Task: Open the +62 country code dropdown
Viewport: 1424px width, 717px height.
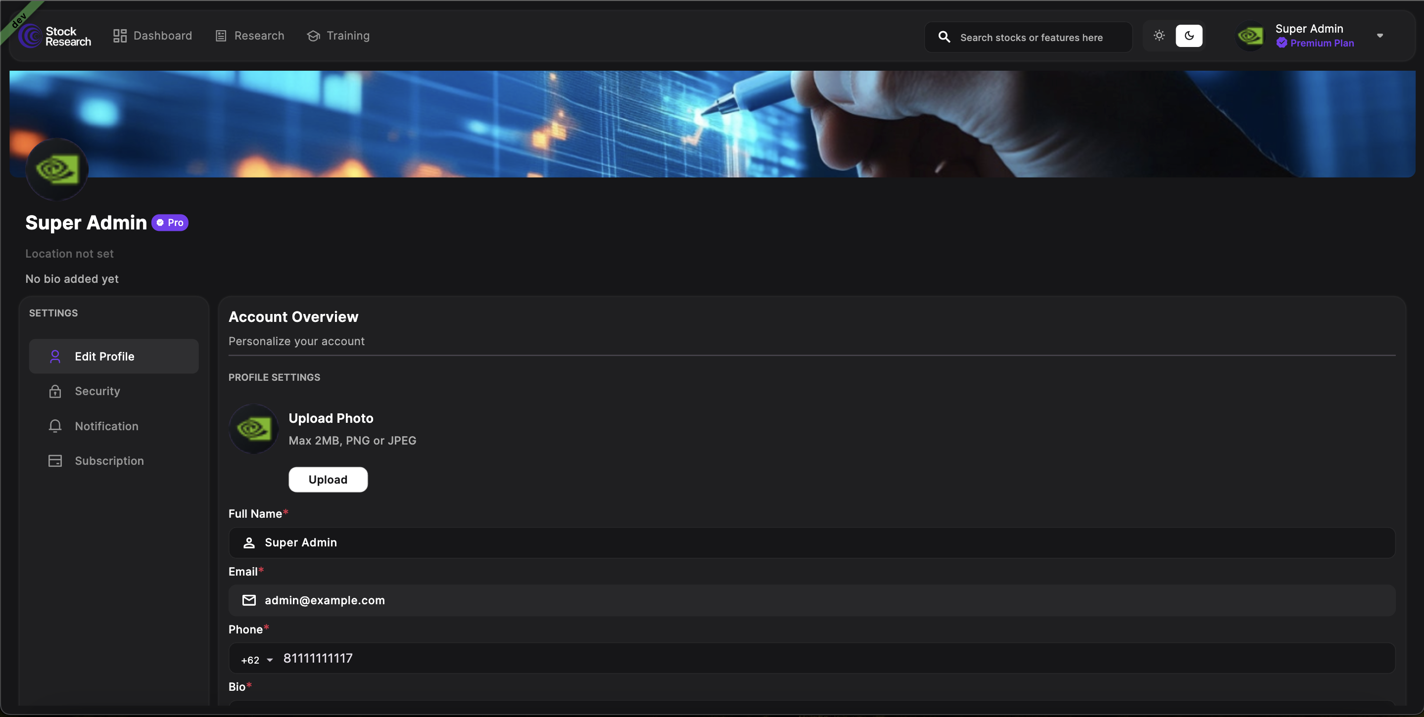Action: tap(257, 660)
